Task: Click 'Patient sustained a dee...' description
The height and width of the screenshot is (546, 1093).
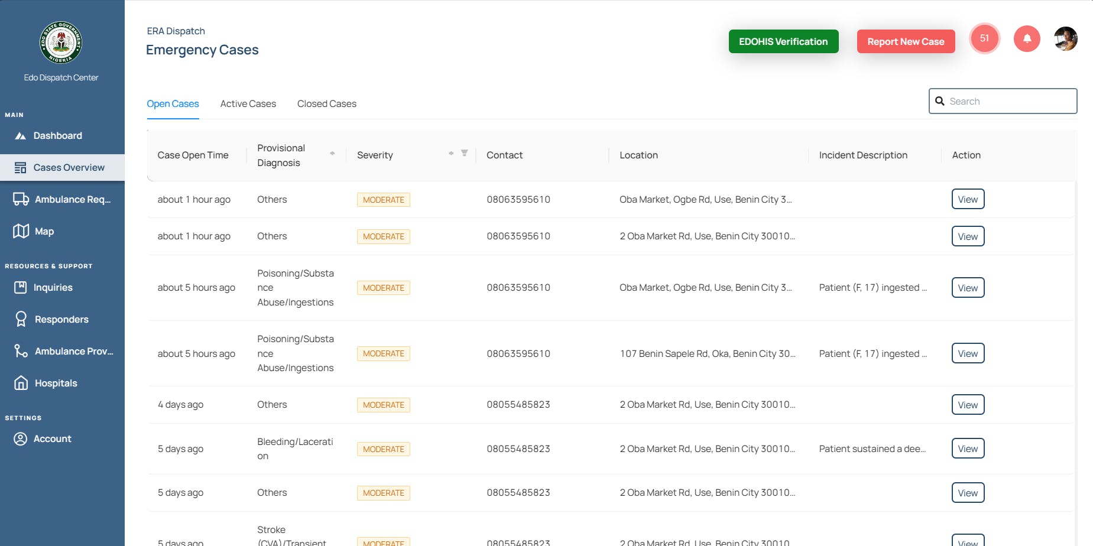Action: (x=873, y=448)
